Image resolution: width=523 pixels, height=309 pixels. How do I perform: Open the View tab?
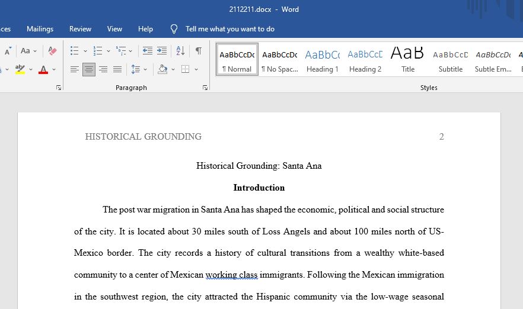point(114,29)
